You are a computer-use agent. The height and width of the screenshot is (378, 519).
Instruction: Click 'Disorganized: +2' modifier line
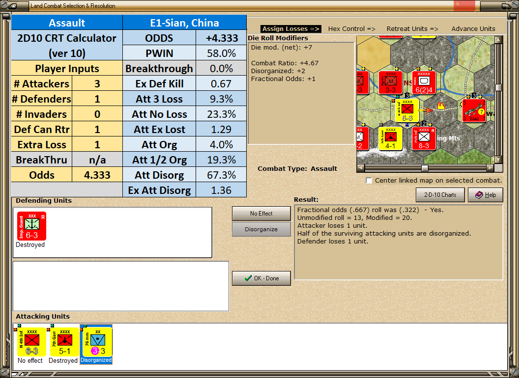coord(278,71)
